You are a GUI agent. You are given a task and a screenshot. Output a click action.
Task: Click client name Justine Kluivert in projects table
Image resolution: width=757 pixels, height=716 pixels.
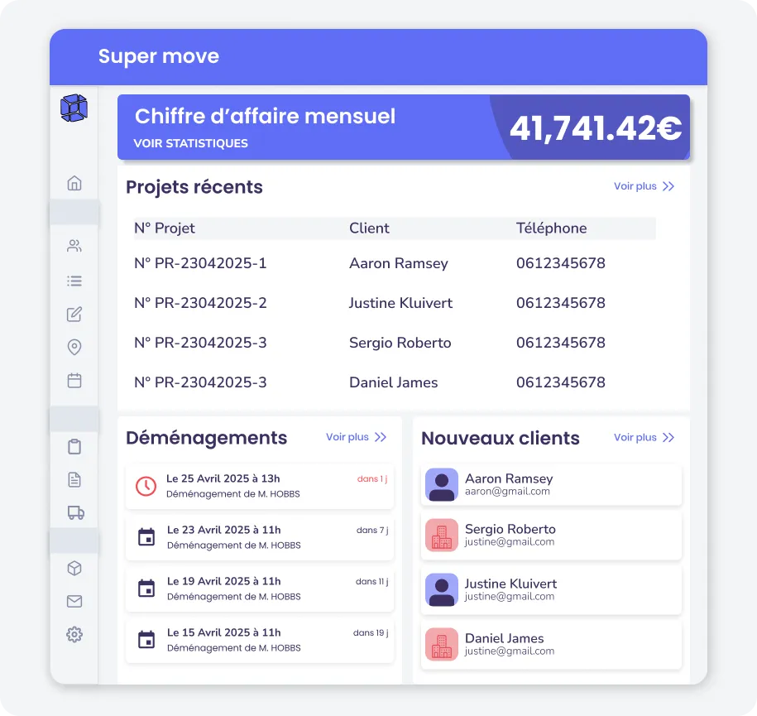[x=400, y=303]
